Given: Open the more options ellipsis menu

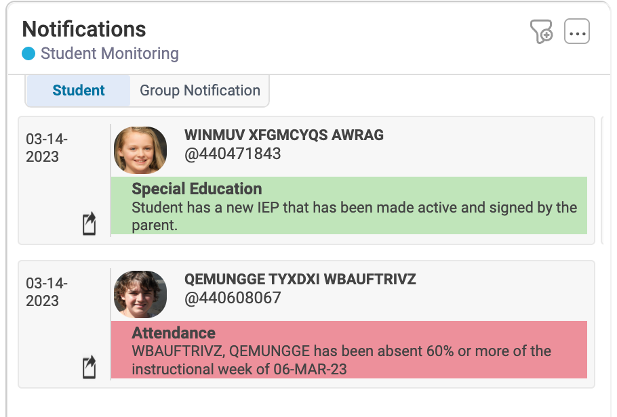Looking at the screenshot, I should (x=577, y=32).
